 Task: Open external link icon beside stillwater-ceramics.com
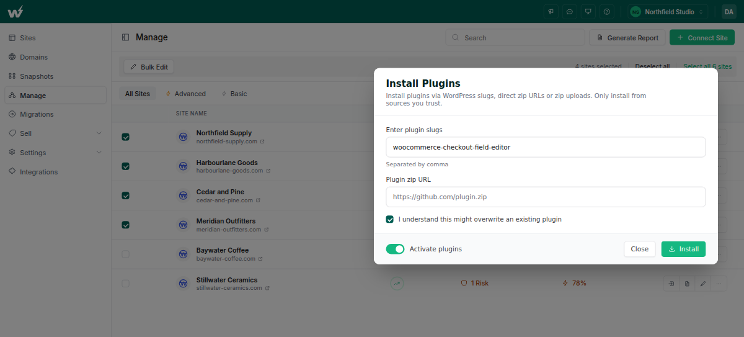[267, 288]
